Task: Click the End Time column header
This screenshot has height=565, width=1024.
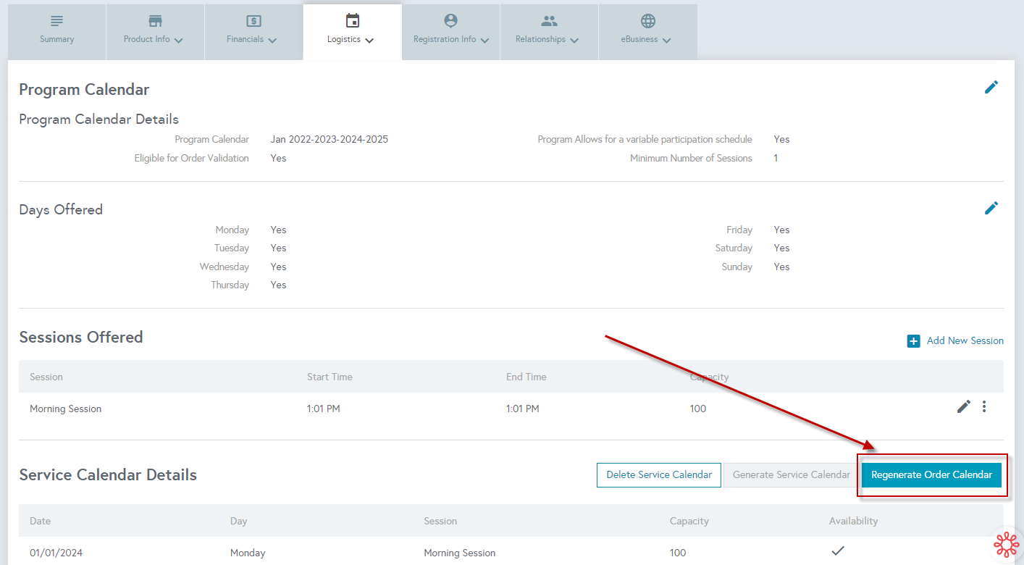Action: (x=526, y=377)
